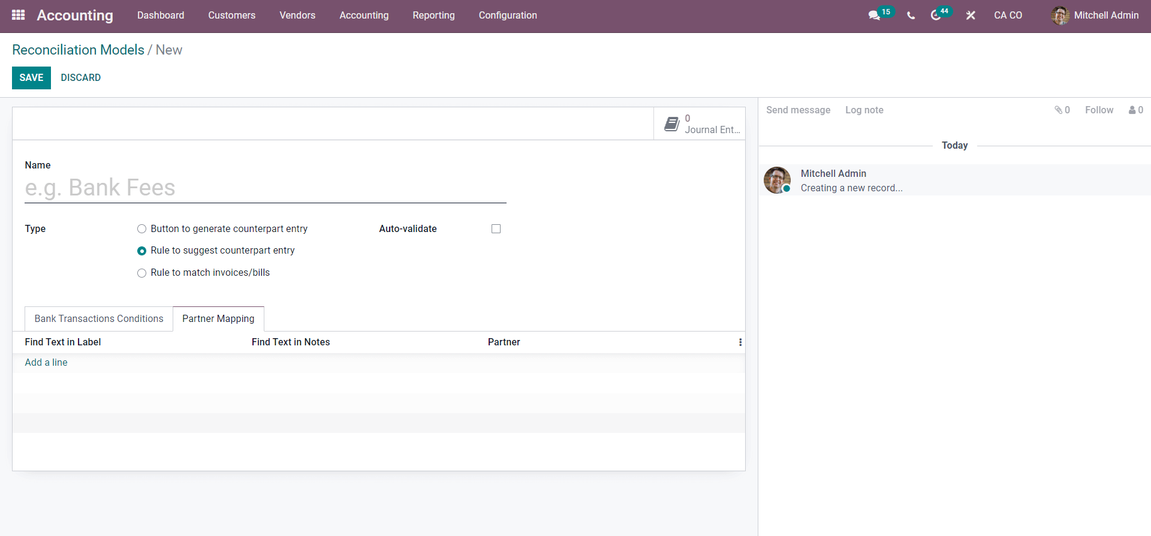Image resolution: width=1151 pixels, height=536 pixels.
Task: Open Mitchell Admin user menu
Action: click(x=1095, y=16)
